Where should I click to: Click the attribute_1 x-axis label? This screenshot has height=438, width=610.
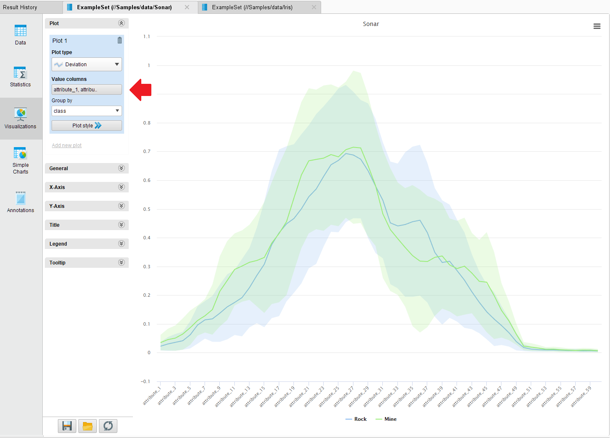coord(152,396)
